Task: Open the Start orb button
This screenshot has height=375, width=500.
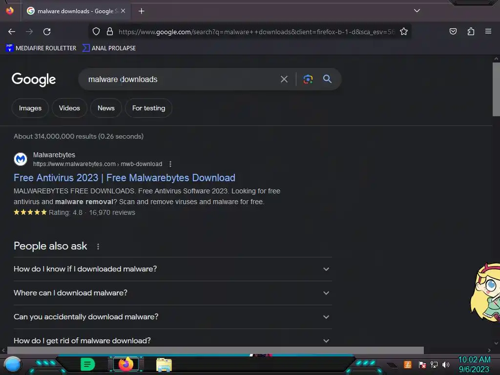Action: [13, 364]
